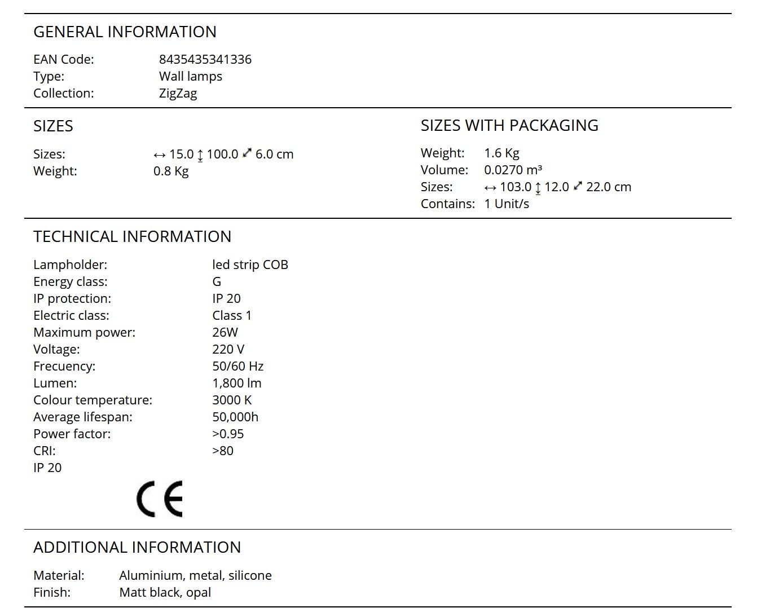Click the '50/60 Hz' frequency value
The image size is (770, 608).
click(x=238, y=366)
